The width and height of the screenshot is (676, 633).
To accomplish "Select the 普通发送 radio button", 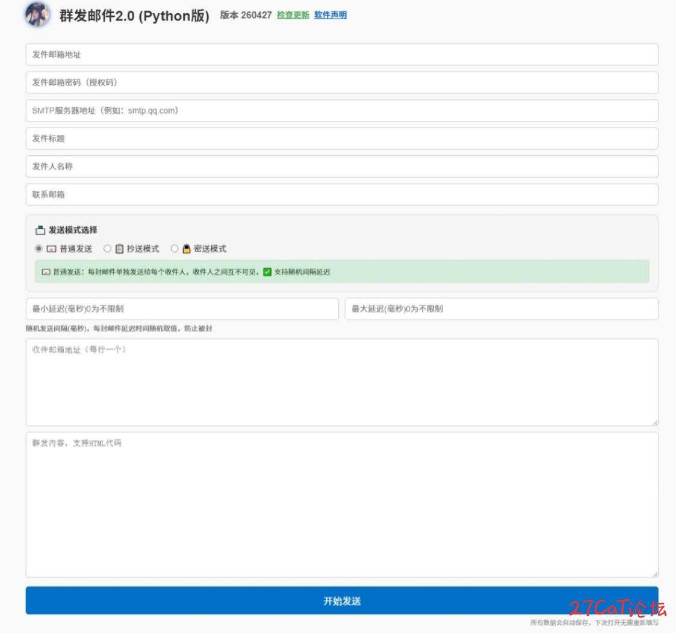I will [x=39, y=249].
